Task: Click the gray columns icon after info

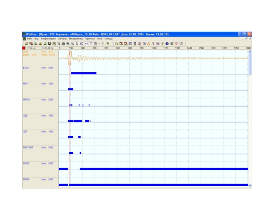Action: pyautogui.click(x=172, y=44)
